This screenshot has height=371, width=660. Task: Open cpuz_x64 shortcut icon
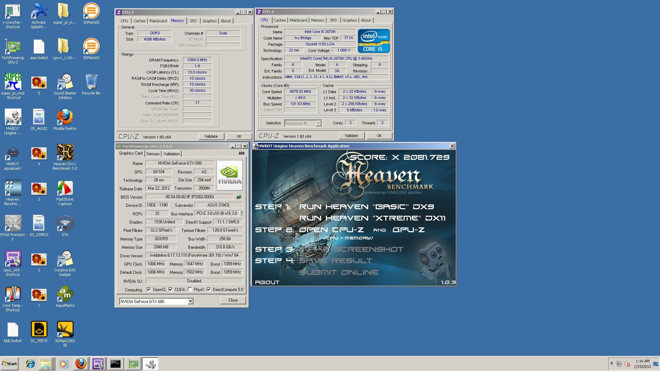point(13,259)
